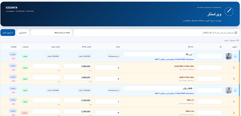Click the refresh button بروزرسانی
Image resolution: width=241 pixels, height=116 pixels.
8,33
